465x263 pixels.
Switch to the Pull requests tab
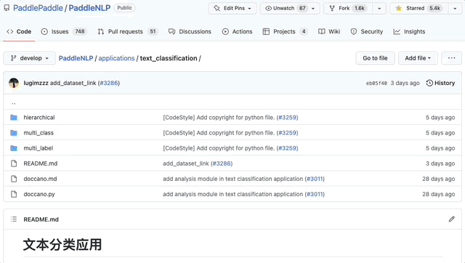[x=128, y=31]
